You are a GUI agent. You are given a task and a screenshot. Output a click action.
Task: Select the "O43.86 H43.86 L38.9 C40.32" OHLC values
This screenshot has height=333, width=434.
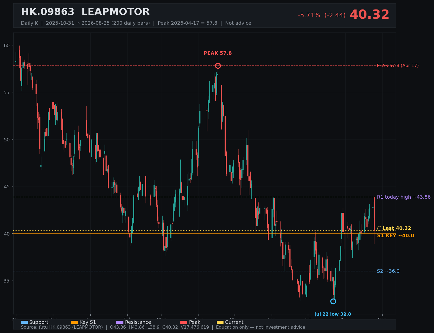pos(144,327)
